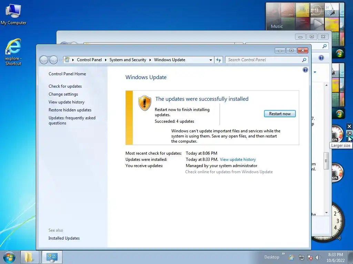Click The updates were successfully installed heading

[202, 99]
